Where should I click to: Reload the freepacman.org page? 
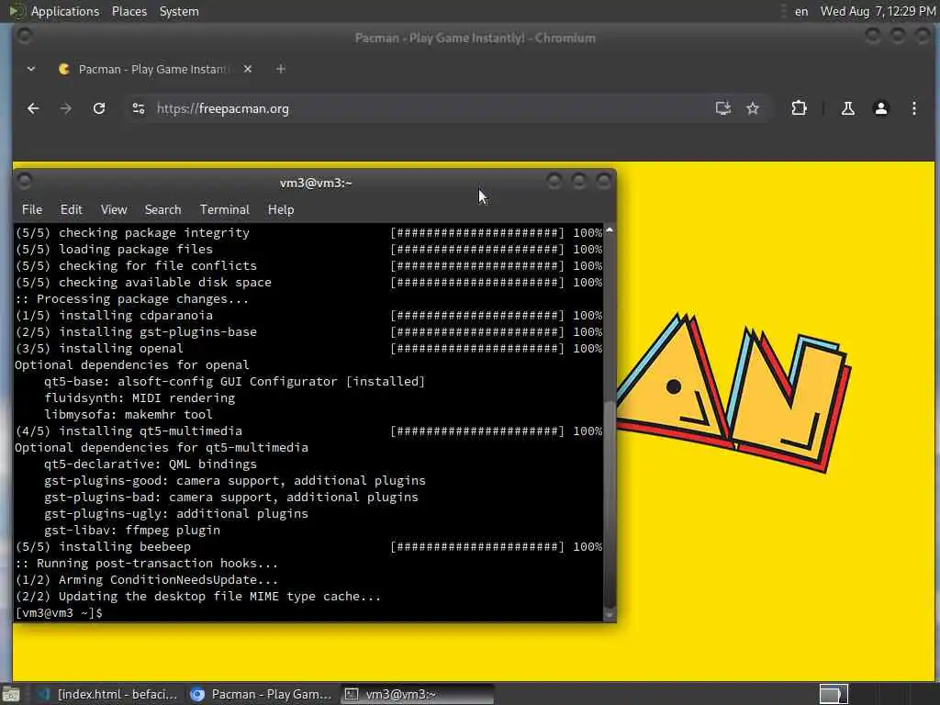coord(99,108)
